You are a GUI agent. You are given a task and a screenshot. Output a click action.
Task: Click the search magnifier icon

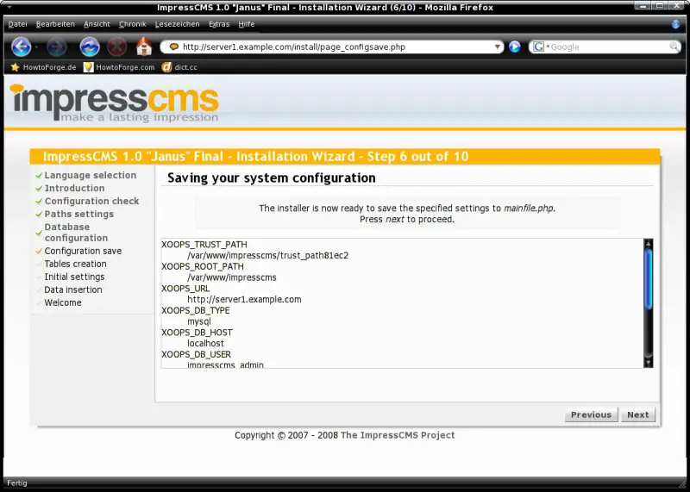pos(674,47)
